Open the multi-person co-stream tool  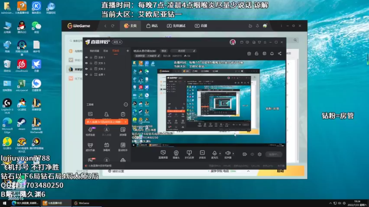point(107,132)
